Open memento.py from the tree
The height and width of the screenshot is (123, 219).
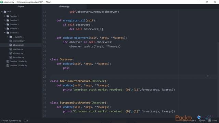(x=19, y=41)
